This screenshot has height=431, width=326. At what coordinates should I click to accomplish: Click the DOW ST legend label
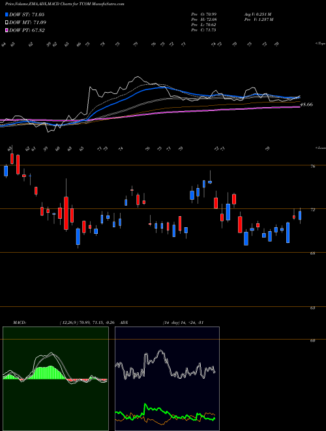click(27, 14)
